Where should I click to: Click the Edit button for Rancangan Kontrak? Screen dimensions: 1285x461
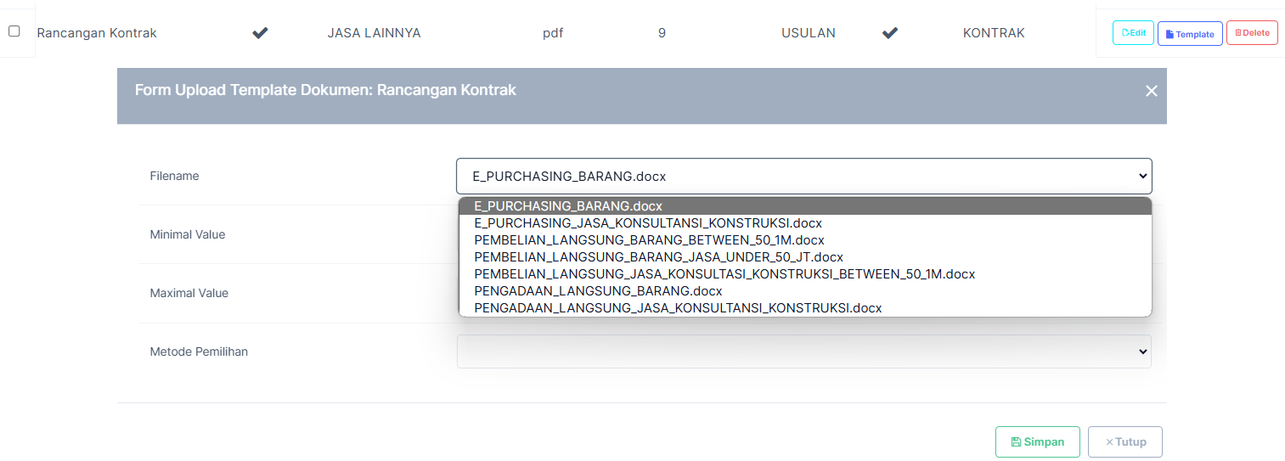click(1133, 33)
